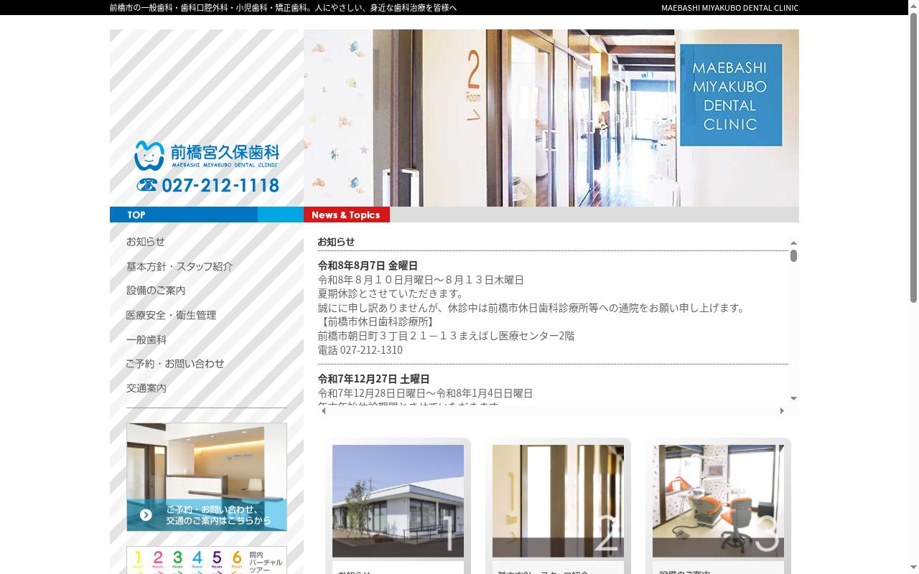Click the reception desk reservation banner image
919x574 pixels.
click(x=207, y=476)
